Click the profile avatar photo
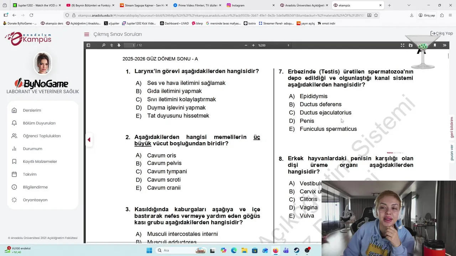This screenshot has width=456, height=256. tap(42, 63)
